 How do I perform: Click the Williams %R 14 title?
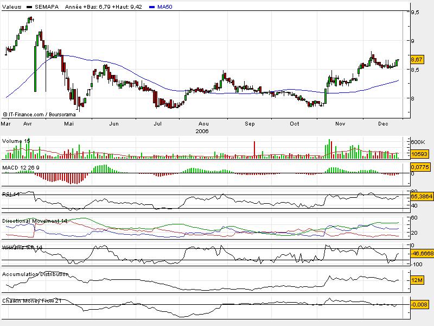[x=22, y=248]
